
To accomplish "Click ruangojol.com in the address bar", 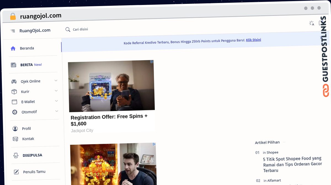I will click(x=41, y=16).
